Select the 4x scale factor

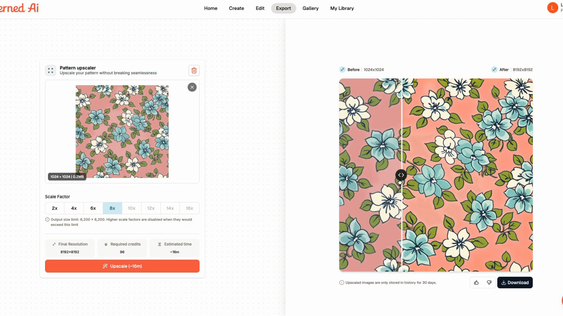pos(74,208)
